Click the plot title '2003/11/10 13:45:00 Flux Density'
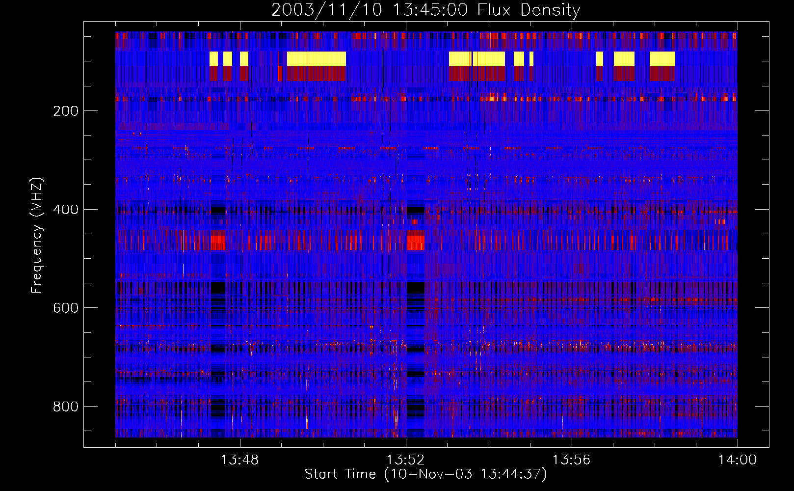This screenshot has height=491, width=794. (x=425, y=10)
